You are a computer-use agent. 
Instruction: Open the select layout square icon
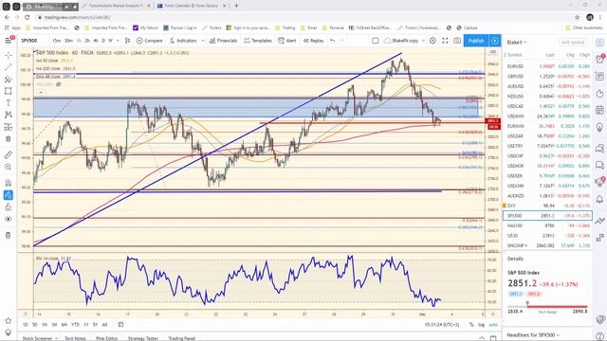(x=376, y=41)
